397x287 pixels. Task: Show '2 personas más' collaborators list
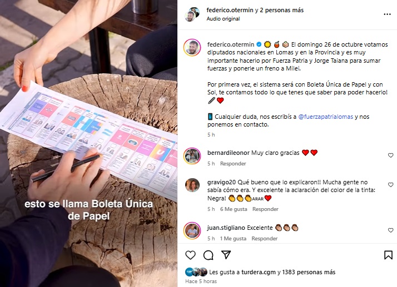coord(281,10)
